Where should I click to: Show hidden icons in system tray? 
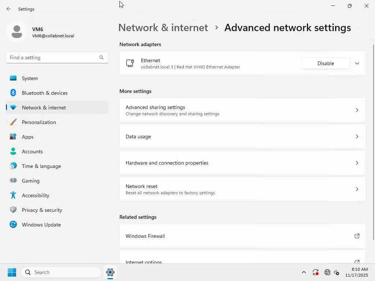(304, 272)
